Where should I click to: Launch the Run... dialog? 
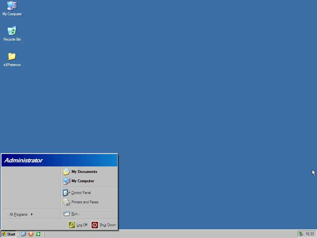90,214
